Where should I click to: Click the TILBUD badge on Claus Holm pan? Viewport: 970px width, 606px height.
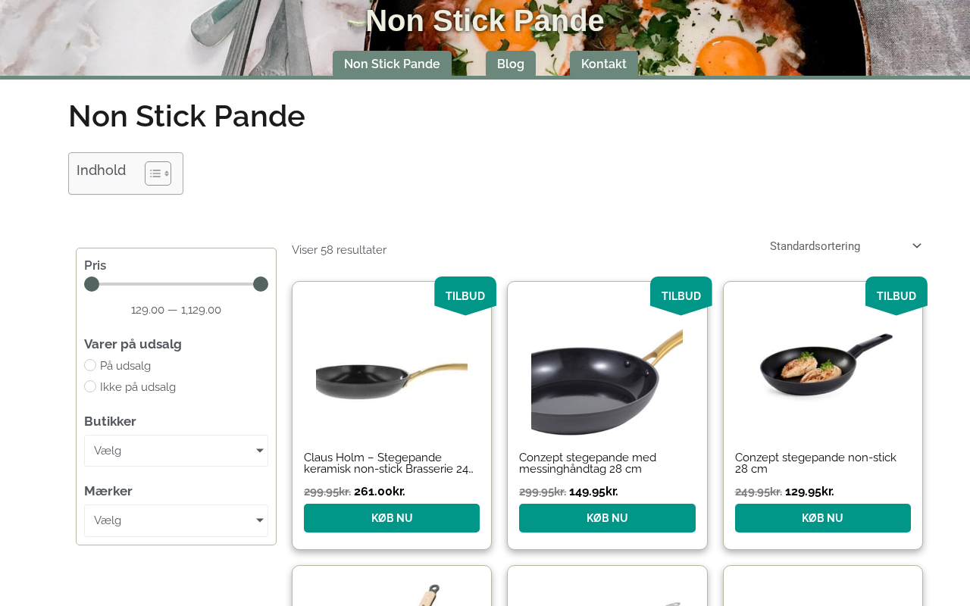pos(465,295)
